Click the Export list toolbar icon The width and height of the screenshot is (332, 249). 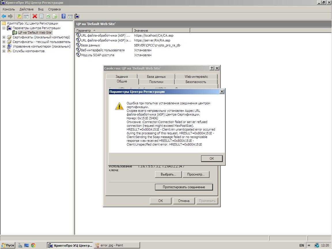point(55,16)
